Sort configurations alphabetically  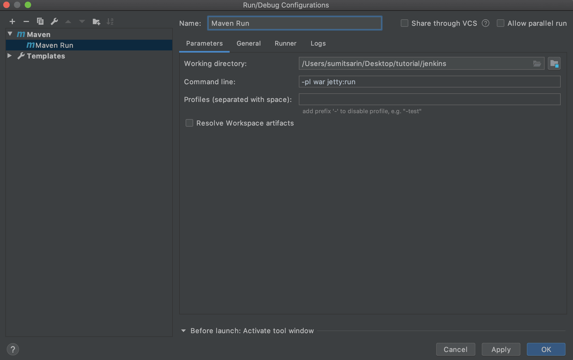click(x=110, y=21)
